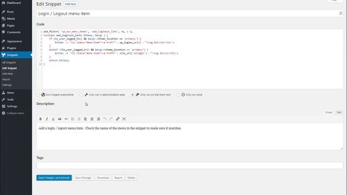The width and height of the screenshot is (347, 195).
Task: Switch description editor to Visual tab
Action: [x=329, y=112]
